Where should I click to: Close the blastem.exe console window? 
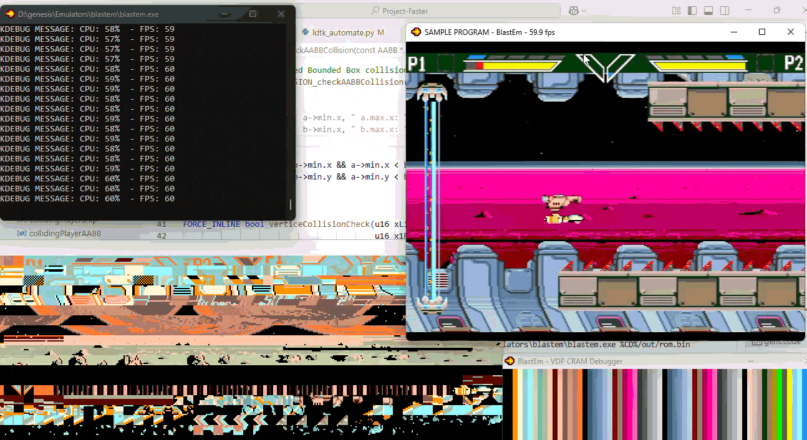pyautogui.click(x=281, y=14)
